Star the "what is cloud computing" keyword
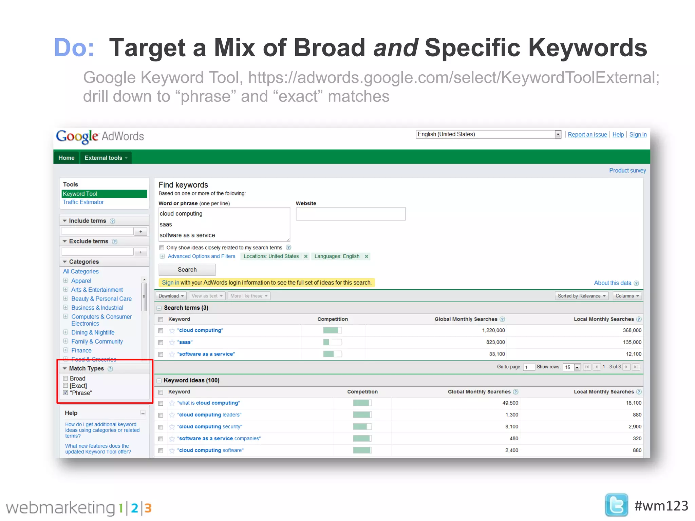This screenshot has height=521, width=695. [172, 403]
